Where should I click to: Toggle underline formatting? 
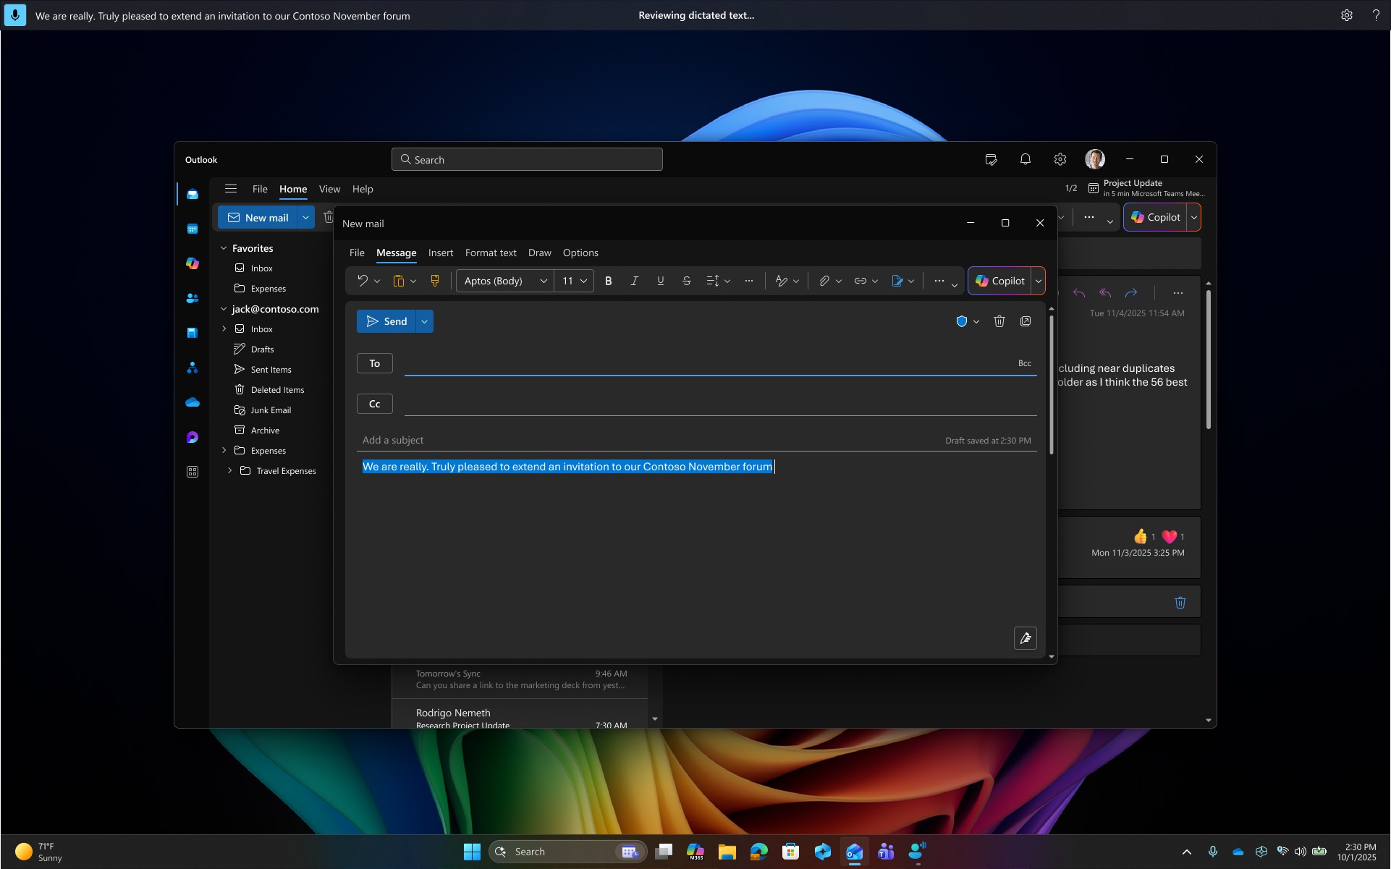[x=660, y=281]
